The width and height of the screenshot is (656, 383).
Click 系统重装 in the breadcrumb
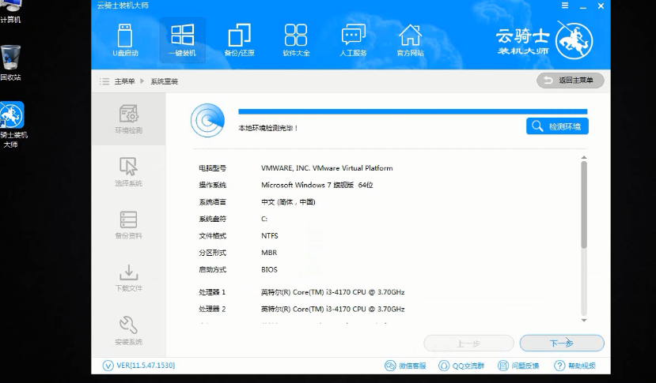[x=165, y=81]
